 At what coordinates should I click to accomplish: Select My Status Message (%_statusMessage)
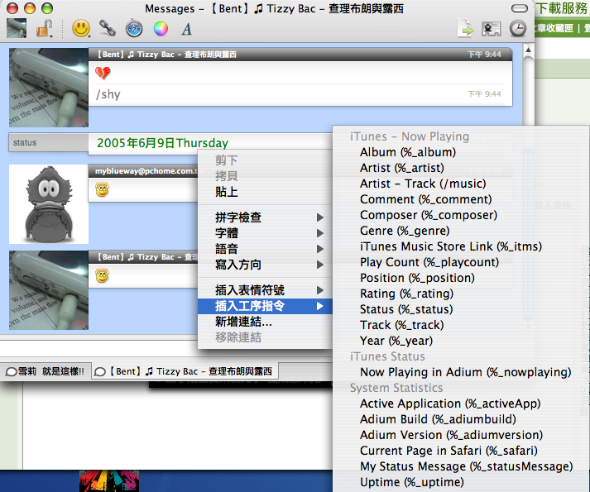click(461, 466)
